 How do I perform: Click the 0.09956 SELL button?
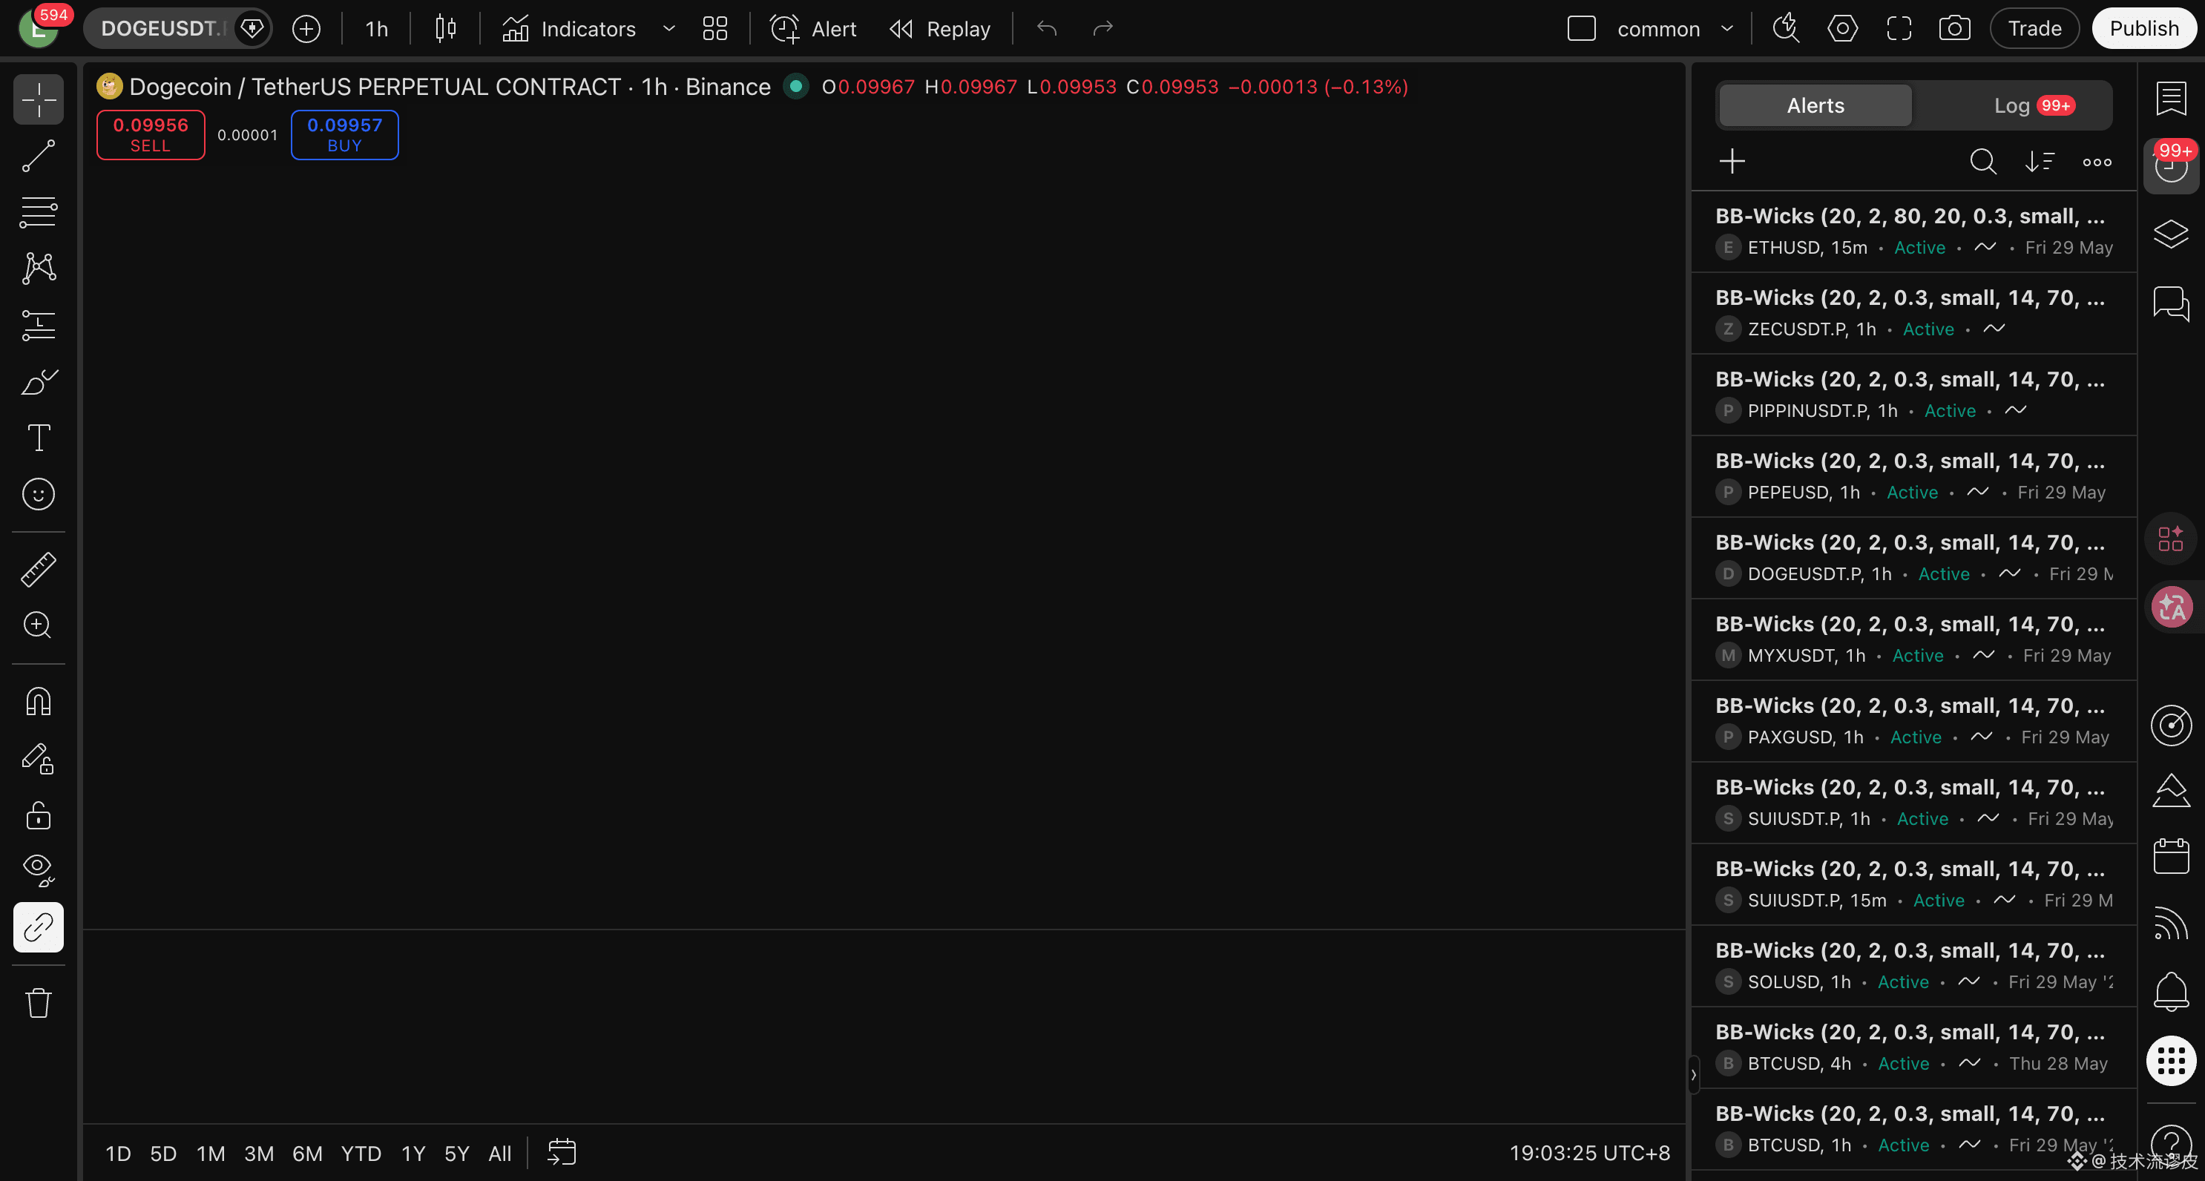pyautogui.click(x=151, y=134)
